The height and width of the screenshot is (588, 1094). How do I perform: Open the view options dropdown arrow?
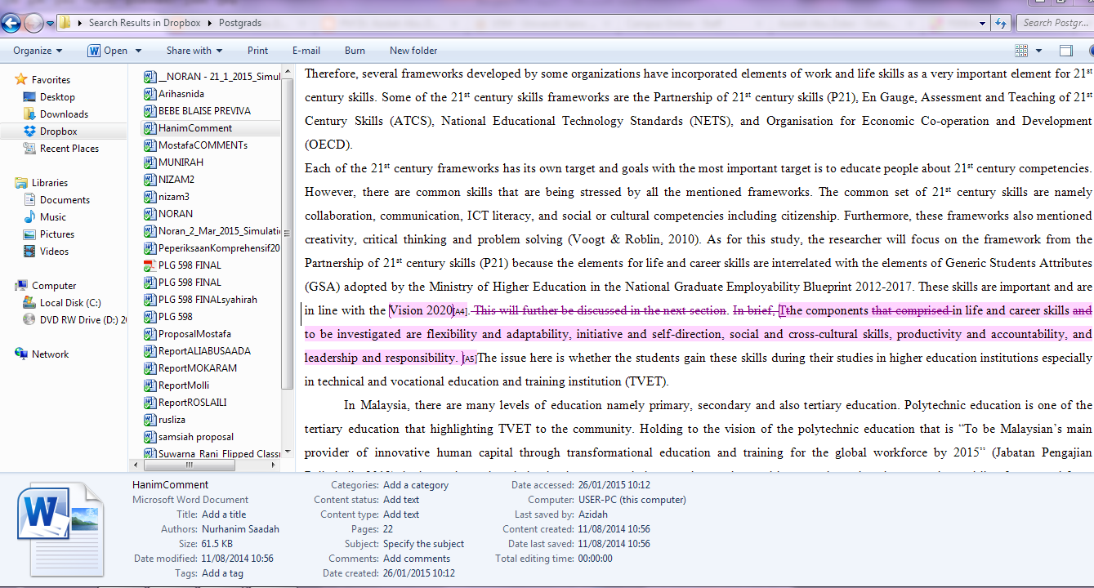coord(1038,51)
